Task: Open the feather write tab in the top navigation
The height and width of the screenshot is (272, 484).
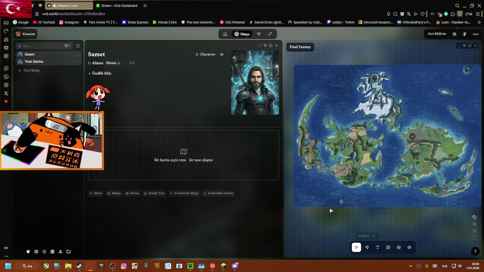Action: point(270,34)
